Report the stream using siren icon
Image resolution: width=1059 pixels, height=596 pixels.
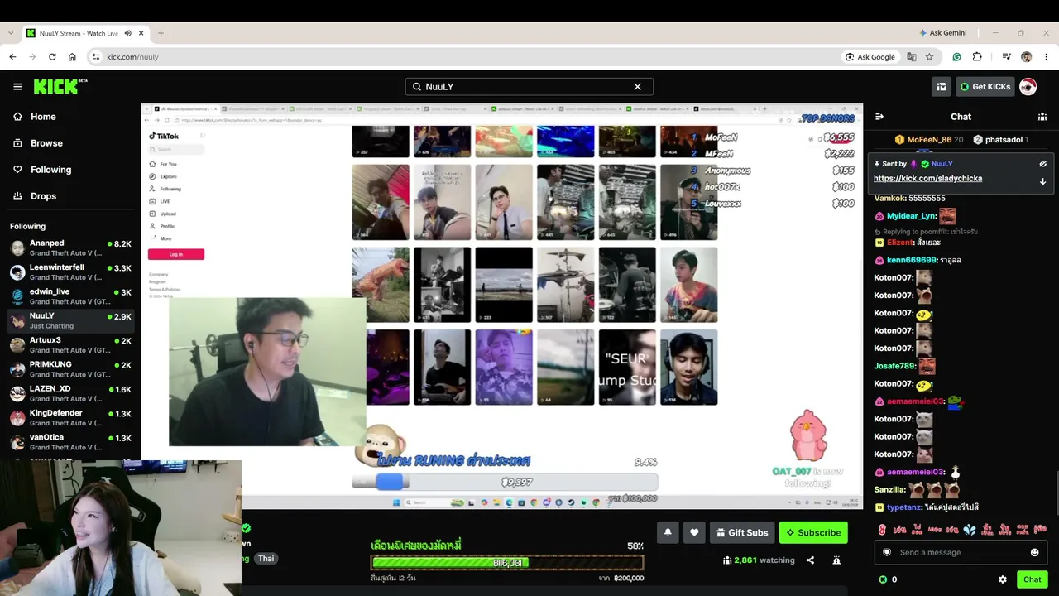click(x=836, y=560)
